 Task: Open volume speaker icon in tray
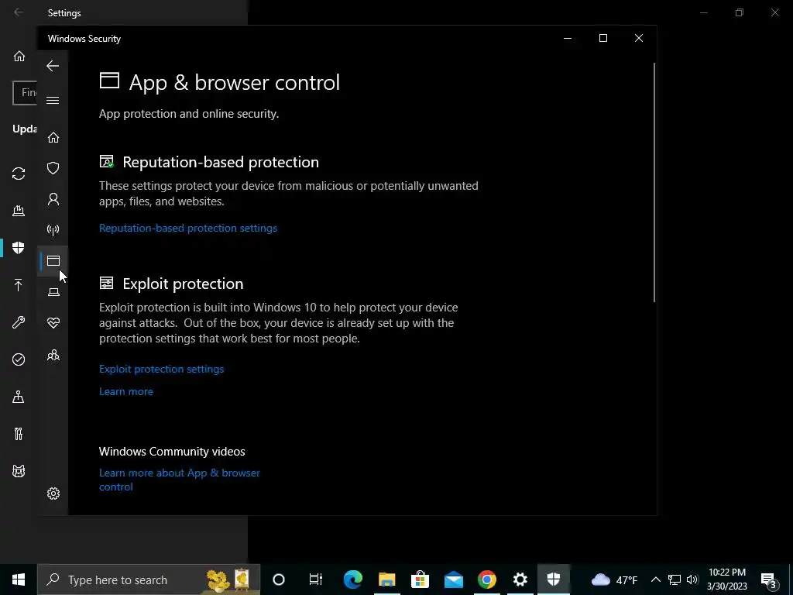tap(692, 580)
